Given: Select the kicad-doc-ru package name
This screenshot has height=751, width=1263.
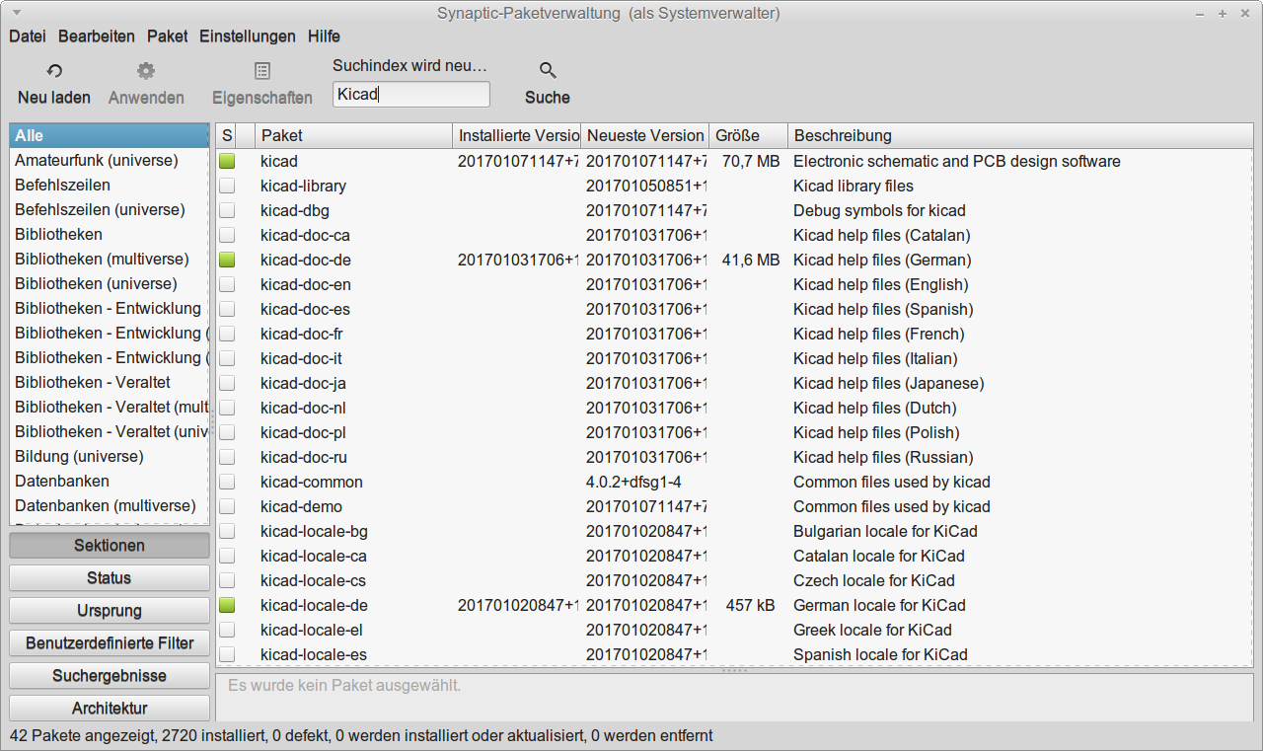Looking at the screenshot, I should pyautogui.click(x=304, y=457).
